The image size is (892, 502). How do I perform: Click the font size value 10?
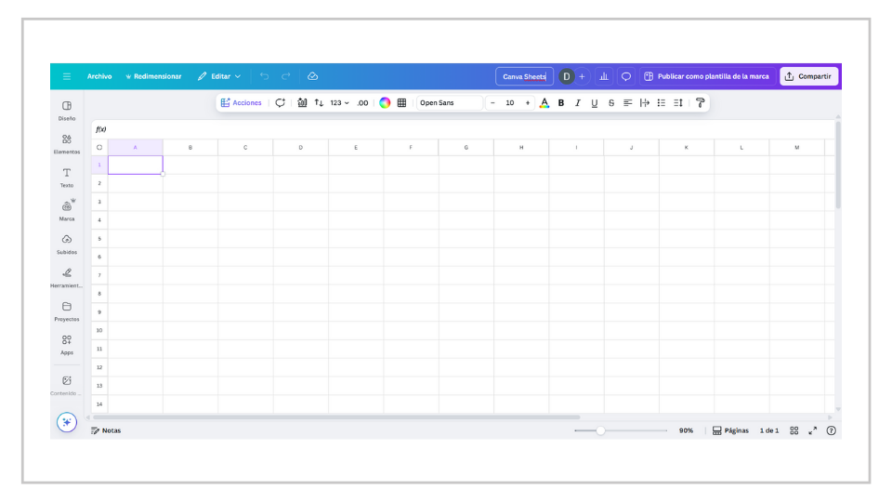[x=510, y=103]
